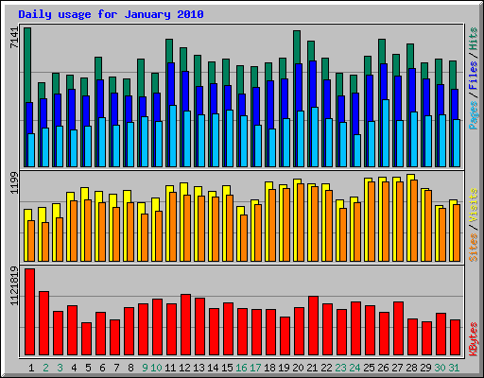Click green day label 16
The width and height of the screenshot is (484, 378).
coord(241,368)
